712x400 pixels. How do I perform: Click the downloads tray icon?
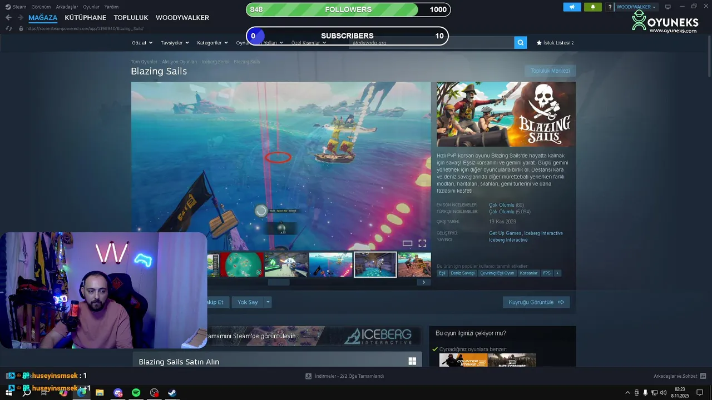click(x=308, y=376)
